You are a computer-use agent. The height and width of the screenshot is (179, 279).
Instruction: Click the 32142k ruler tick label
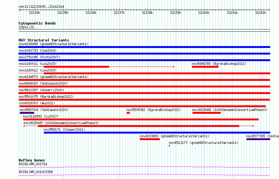tap(261, 13)
